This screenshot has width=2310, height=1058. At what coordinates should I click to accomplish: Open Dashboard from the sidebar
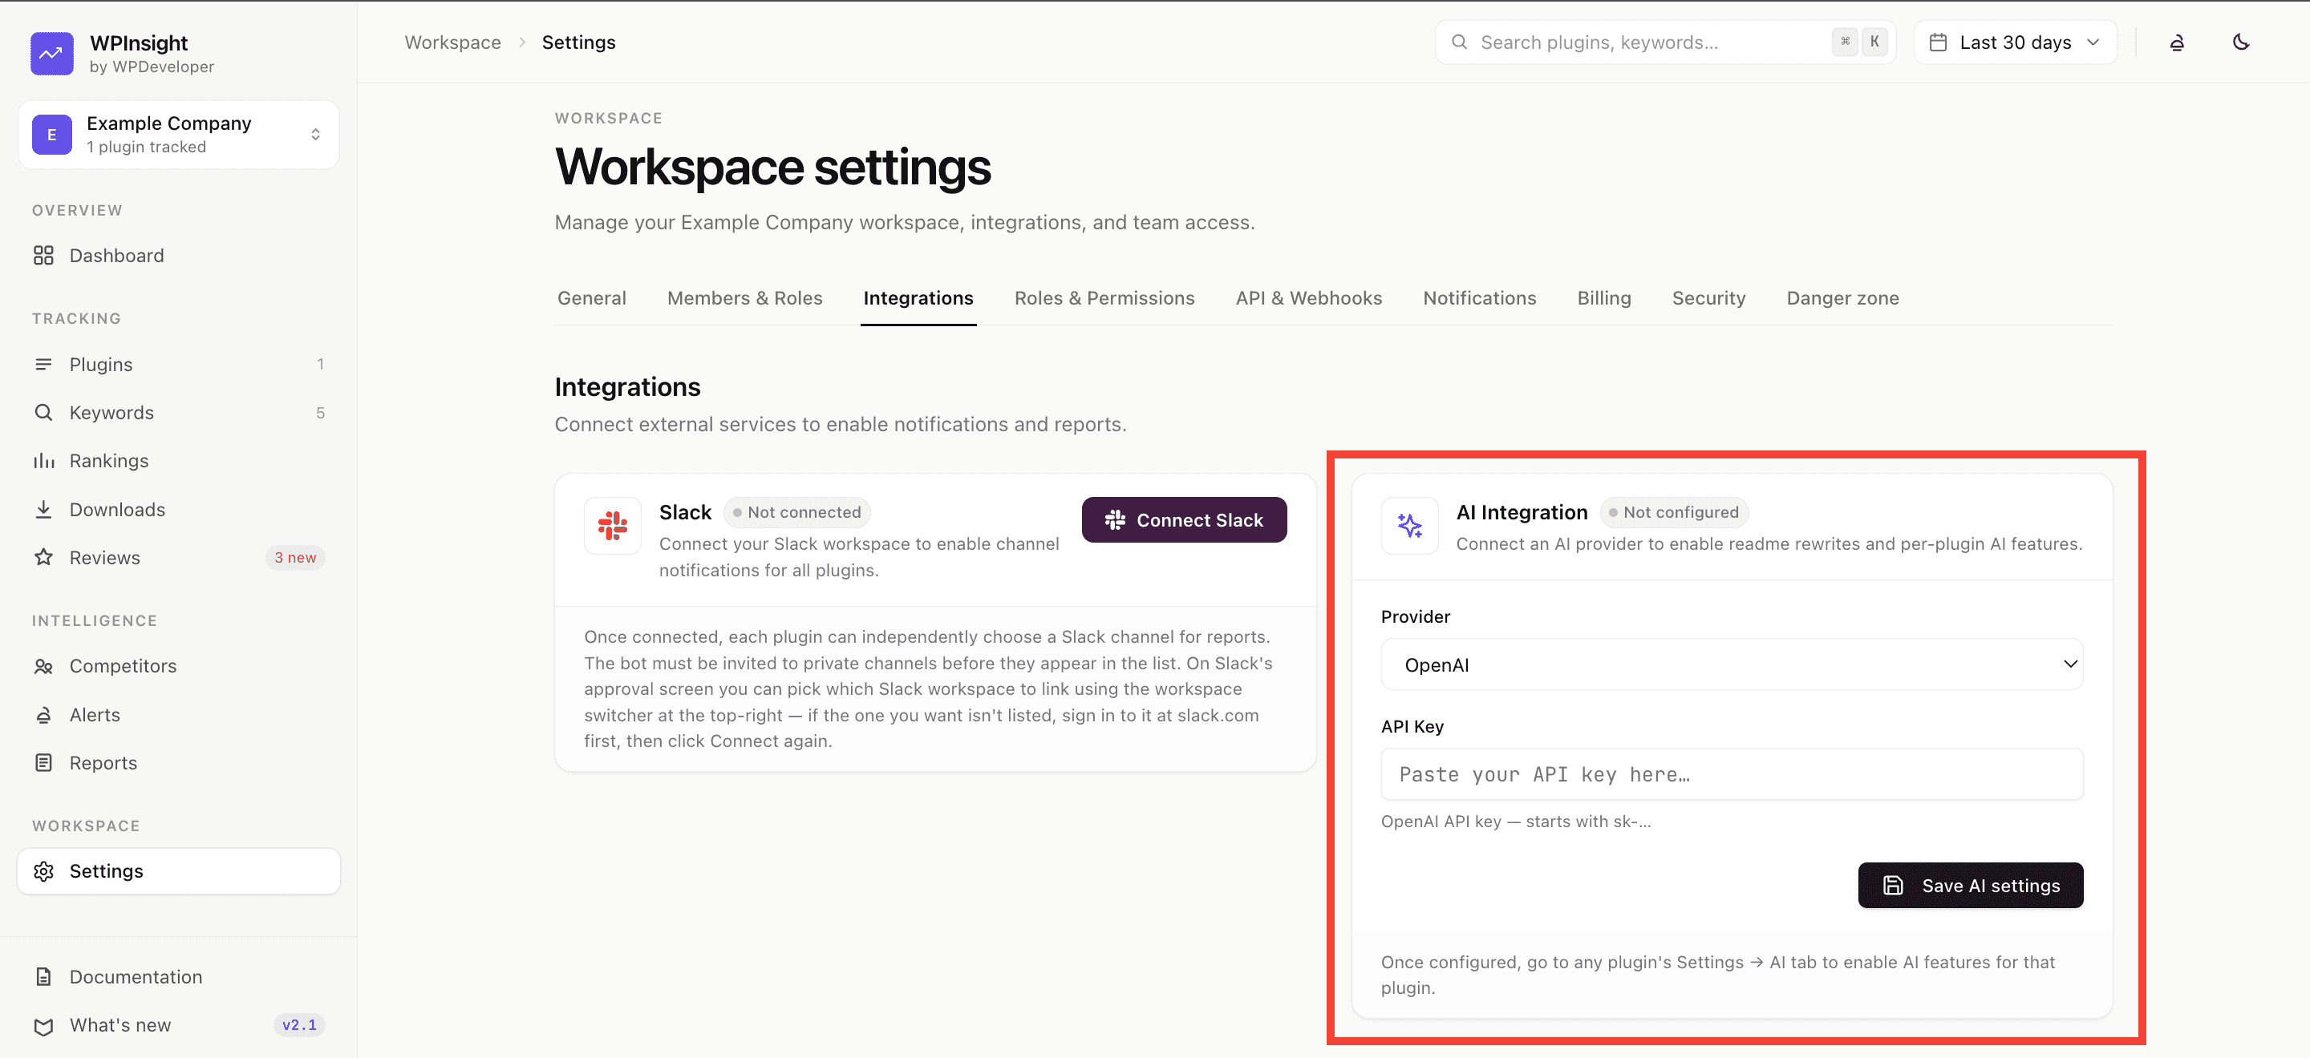click(178, 256)
